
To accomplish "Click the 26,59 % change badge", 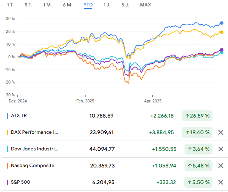I will tap(197, 116).
